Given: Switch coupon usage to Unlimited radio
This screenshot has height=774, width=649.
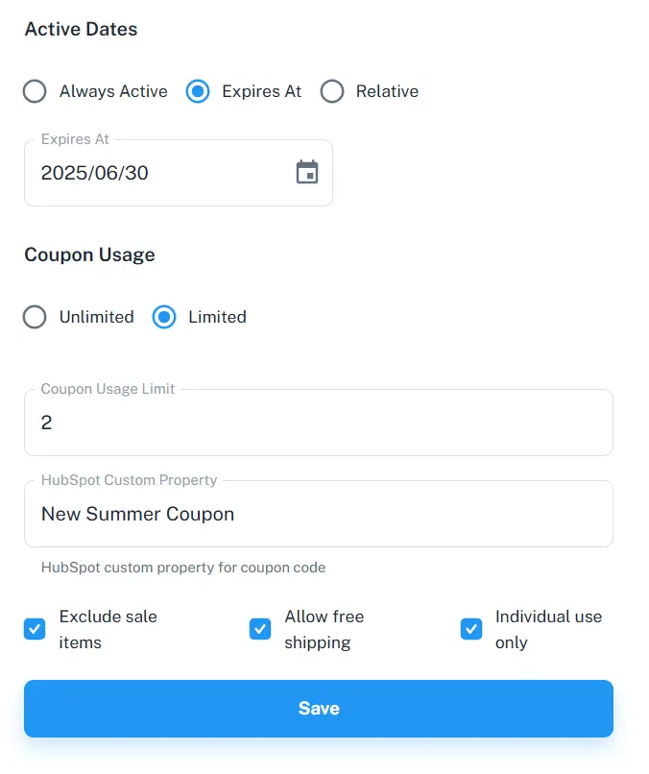Looking at the screenshot, I should tap(35, 317).
